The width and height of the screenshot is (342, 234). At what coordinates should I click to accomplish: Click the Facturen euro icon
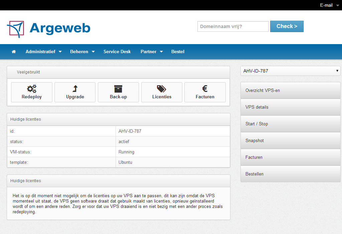pyautogui.click(x=205, y=89)
